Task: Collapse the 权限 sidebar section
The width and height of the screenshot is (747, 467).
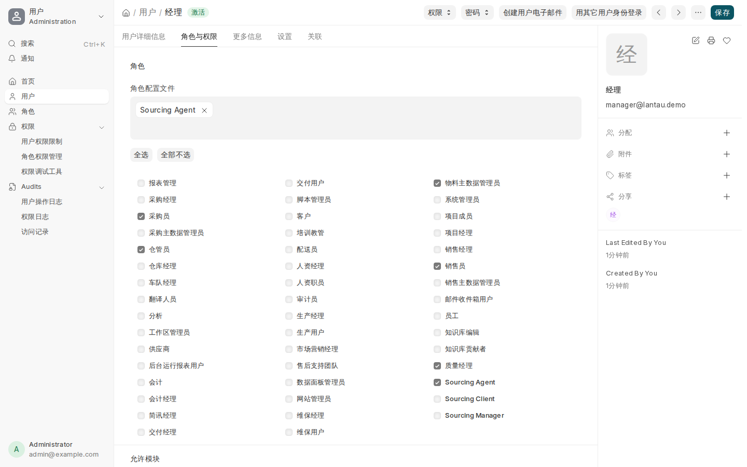Action: [x=102, y=127]
